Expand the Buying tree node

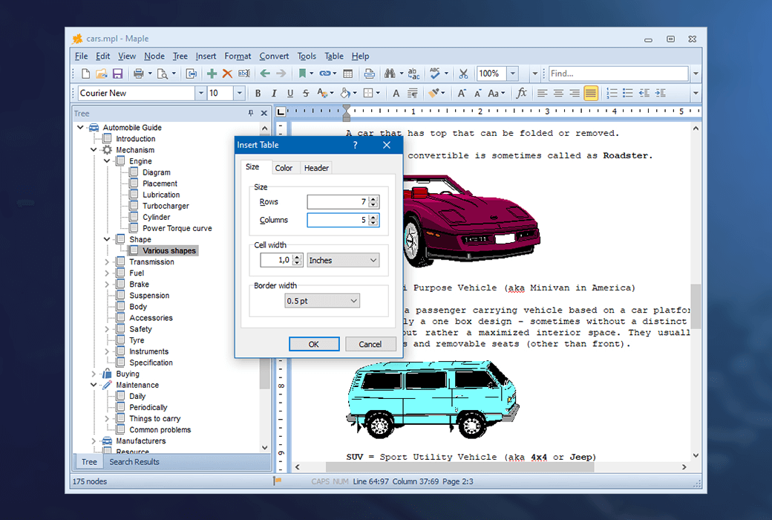(94, 374)
